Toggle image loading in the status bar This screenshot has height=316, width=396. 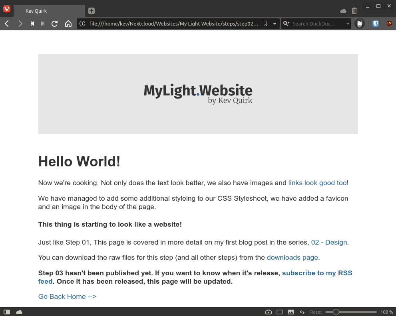[x=291, y=312]
